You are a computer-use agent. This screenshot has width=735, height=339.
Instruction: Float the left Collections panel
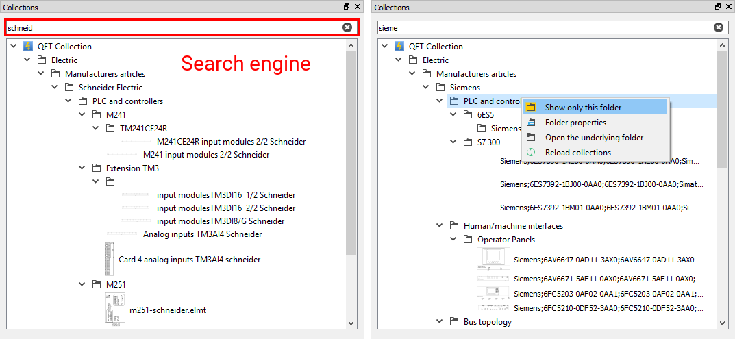click(347, 7)
